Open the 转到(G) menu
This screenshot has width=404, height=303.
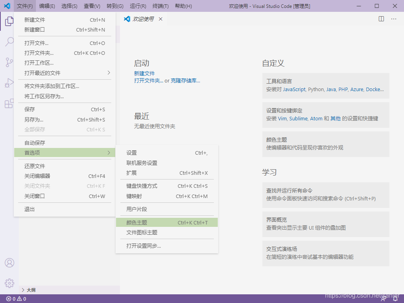(115, 6)
